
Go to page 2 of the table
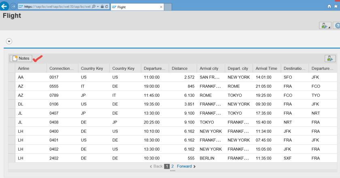[172, 166]
